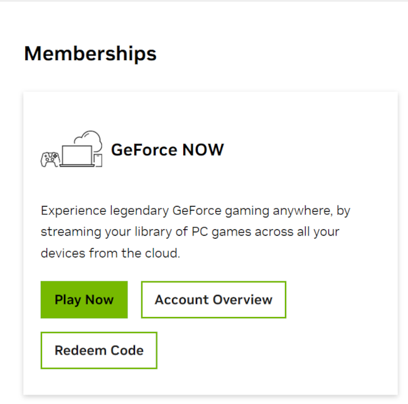This screenshot has width=408, height=404.
Task: Click blank card area right of Redeem Code
Action: click(x=276, y=350)
